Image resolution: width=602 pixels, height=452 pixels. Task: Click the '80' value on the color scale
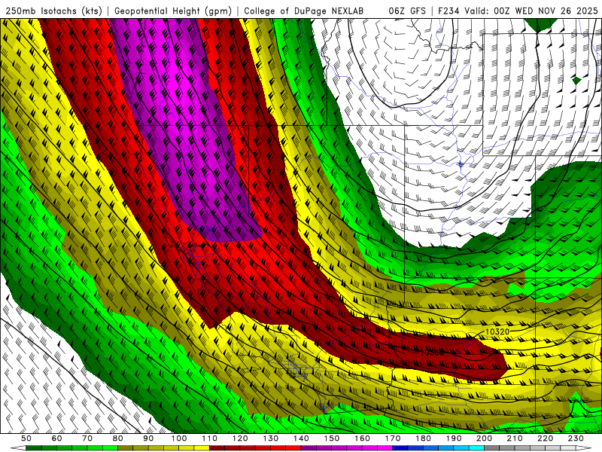(118, 438)
